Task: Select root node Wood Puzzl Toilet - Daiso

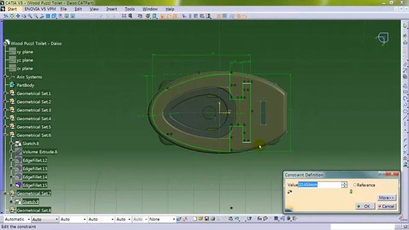Action: pyautogui.click(x=36, y=43)
